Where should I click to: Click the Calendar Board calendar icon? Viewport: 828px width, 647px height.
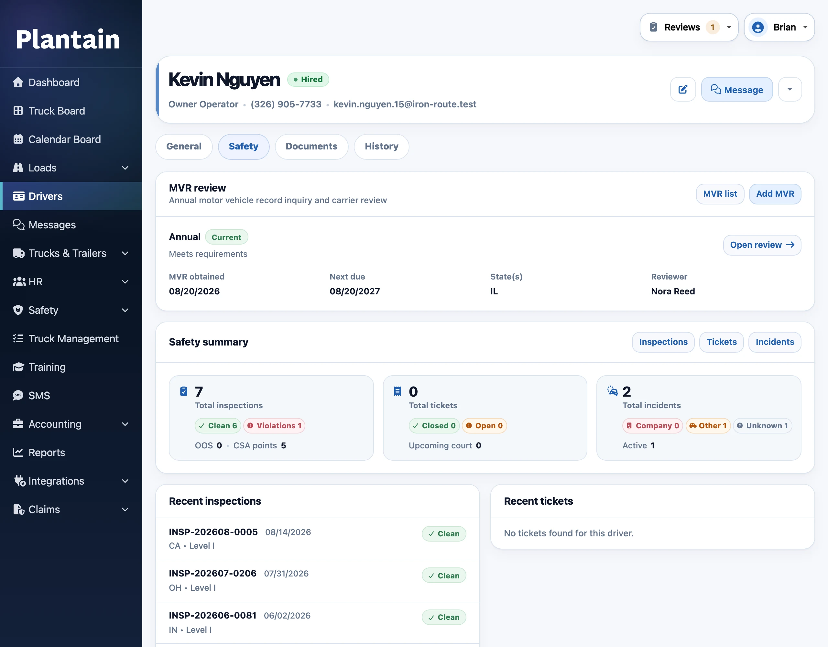[18, 139]
